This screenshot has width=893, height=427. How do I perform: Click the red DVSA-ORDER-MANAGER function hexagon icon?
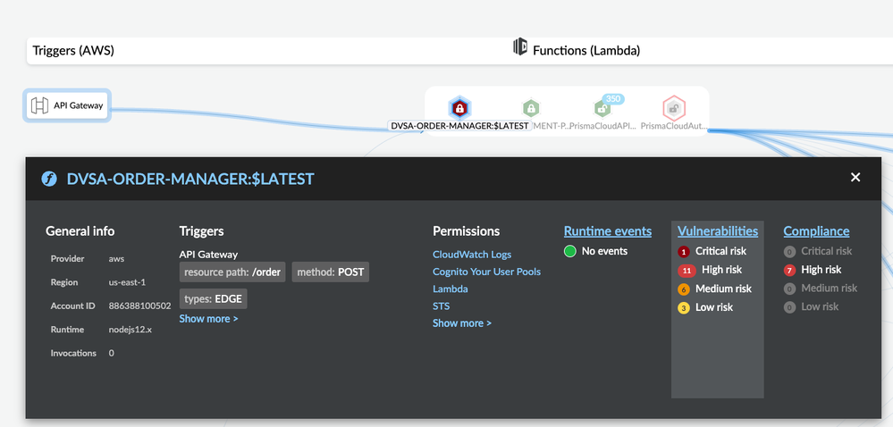[459, 109]
